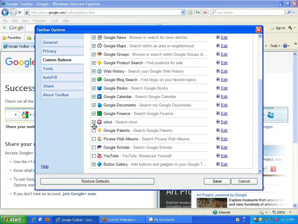Uncheck the Button Gallery checkbox
298x224 pixels.
[x=94, y=164]
